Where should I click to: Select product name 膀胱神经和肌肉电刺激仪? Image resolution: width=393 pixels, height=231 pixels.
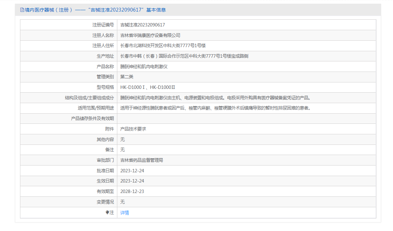[144, 66]
